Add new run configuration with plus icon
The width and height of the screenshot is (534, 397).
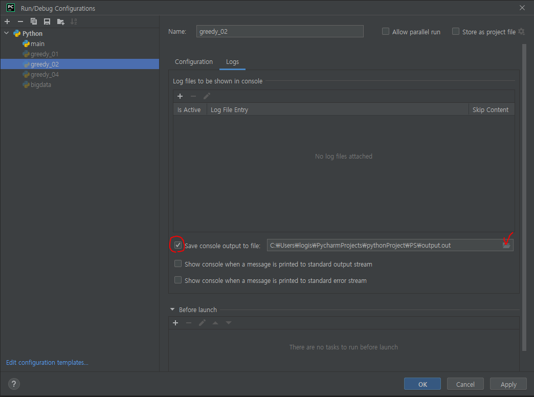click(x=7, y=22)
